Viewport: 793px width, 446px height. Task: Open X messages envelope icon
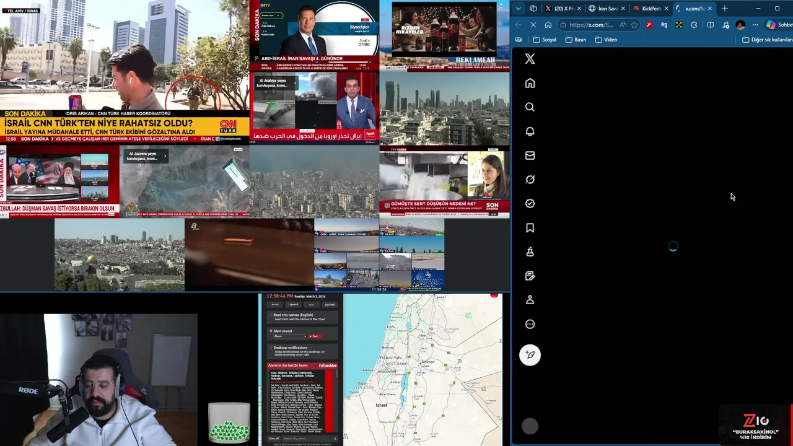tap(530, 155)
